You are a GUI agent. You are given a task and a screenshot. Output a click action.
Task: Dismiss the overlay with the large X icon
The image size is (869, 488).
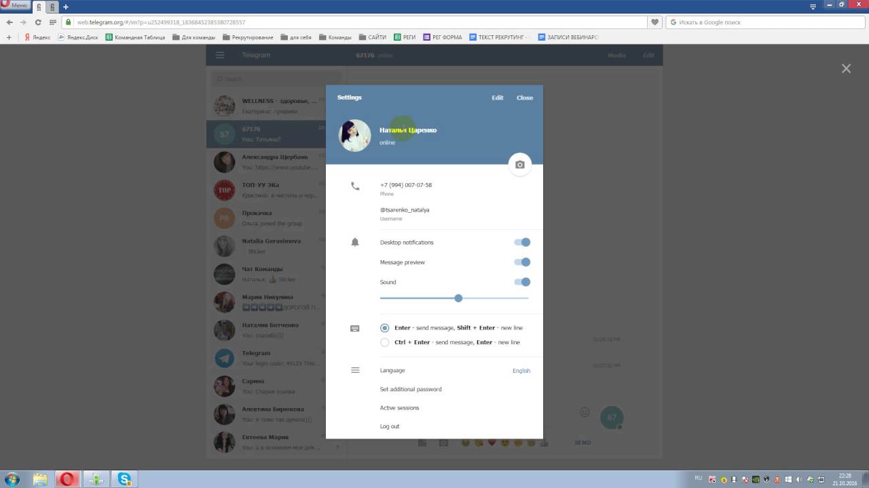[846, 68]
